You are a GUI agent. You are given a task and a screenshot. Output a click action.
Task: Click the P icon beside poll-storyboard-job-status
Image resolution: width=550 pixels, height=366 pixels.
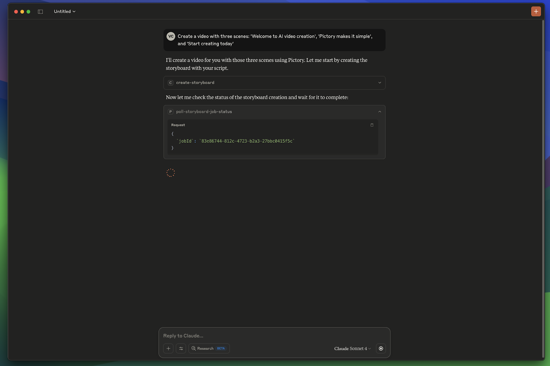[170, 112]
